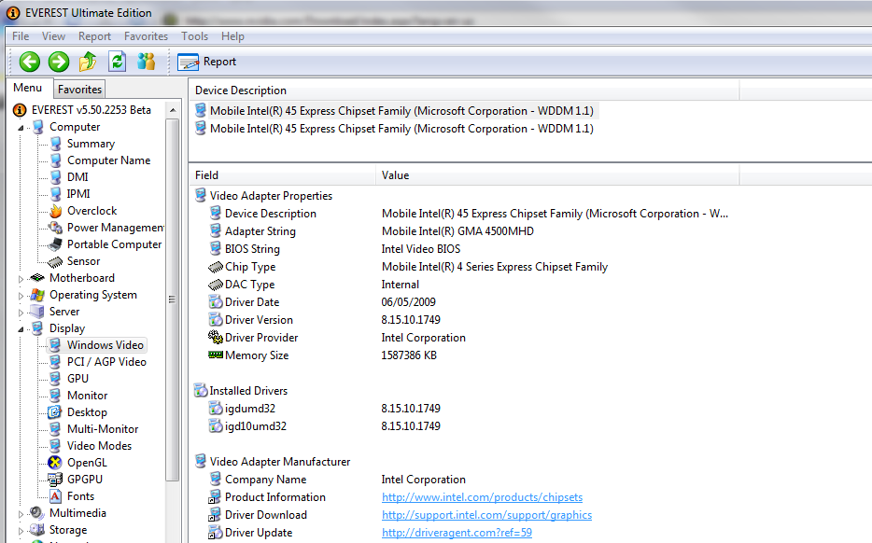The image size is (872, 543).
Task: Collapse the Display tree node
Action: 21,329
